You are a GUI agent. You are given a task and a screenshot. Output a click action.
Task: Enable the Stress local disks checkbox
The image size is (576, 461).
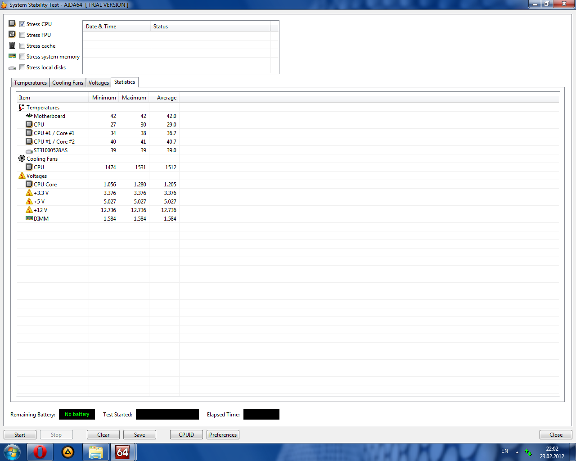(22, 67)
